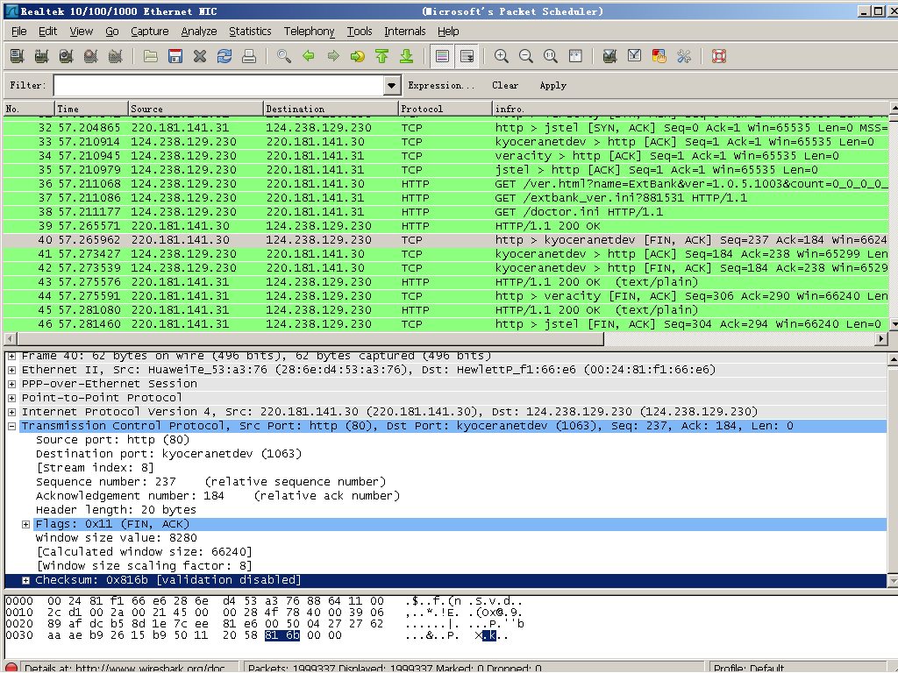Select packet 36 GET /ver.html row
Viewport: 898px width, 673px height.
pyautogui.click(x=445, y=184)
